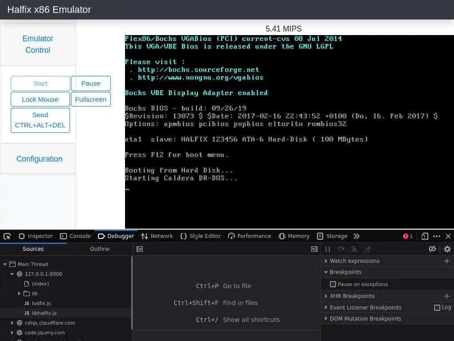
Task: Open debugger settings gear
Action: (x=447, y=249)
